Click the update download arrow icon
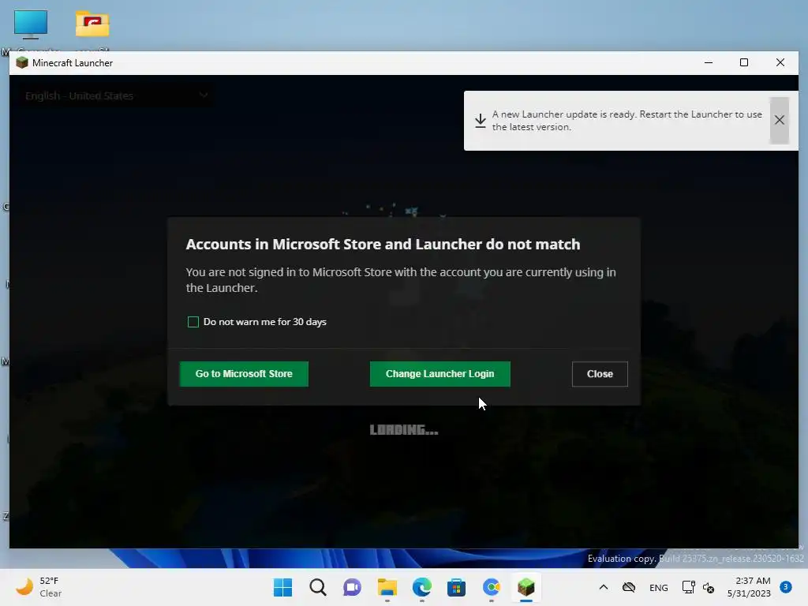Viewport: 808px width, 606px height. click(481, 121)
